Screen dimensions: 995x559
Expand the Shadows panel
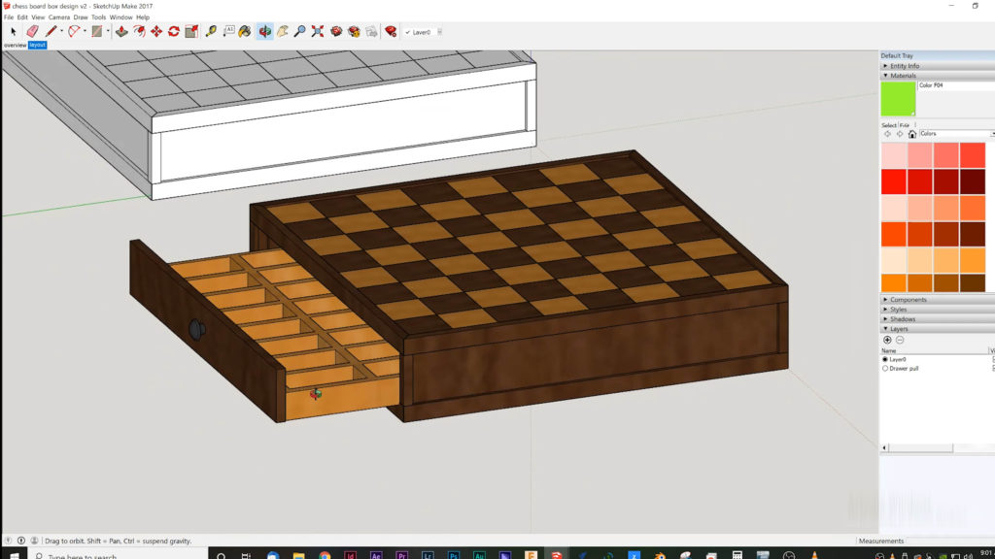click(938, 318)
